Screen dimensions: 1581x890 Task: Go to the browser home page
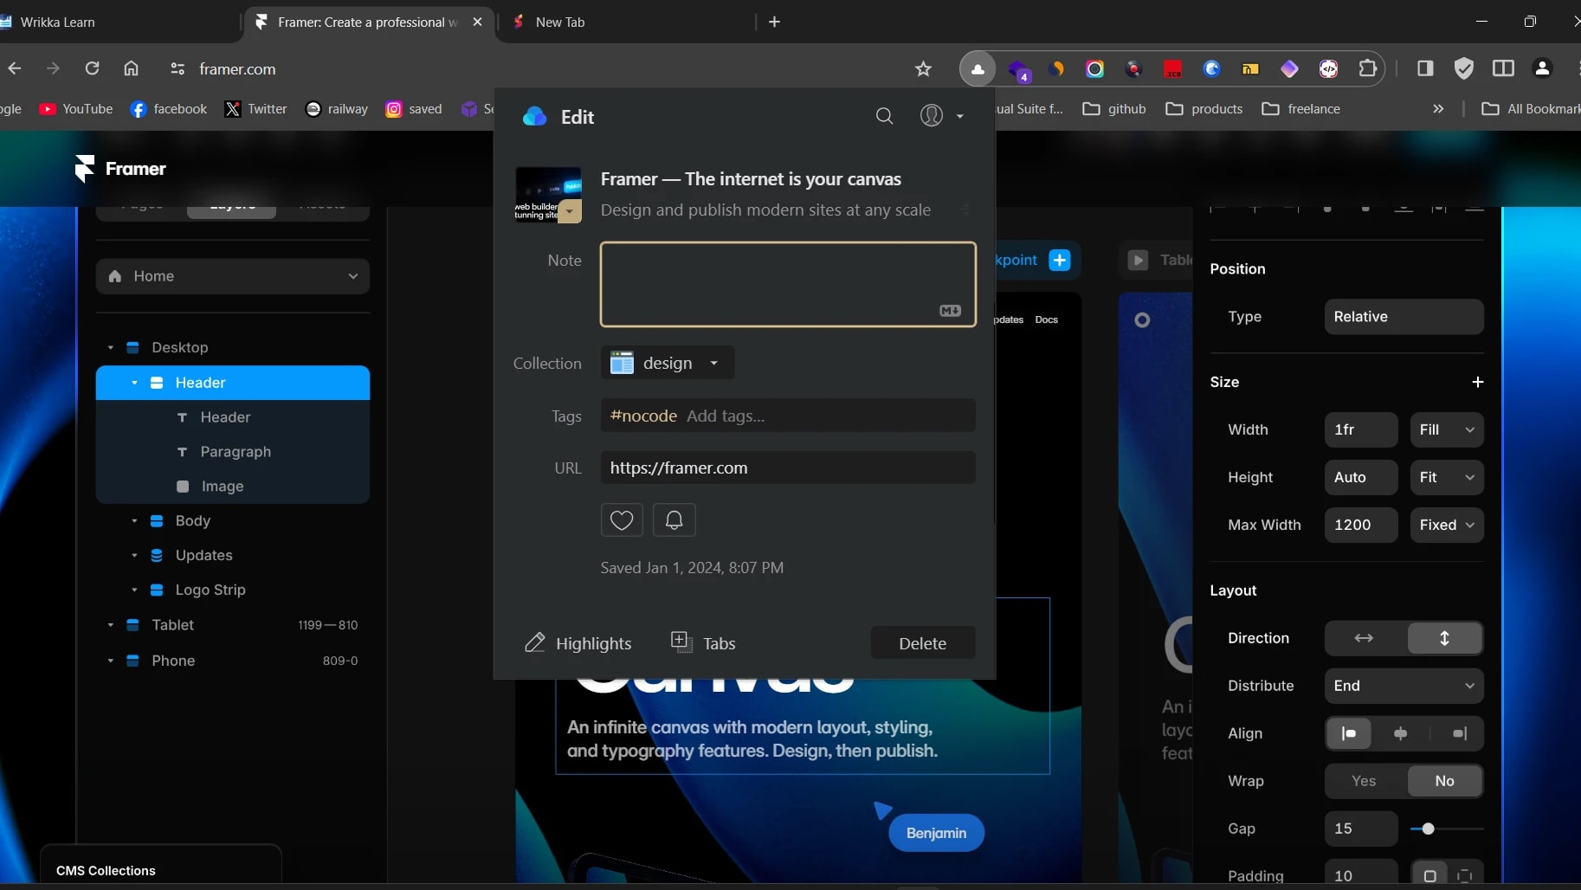(x=131, y=68)
